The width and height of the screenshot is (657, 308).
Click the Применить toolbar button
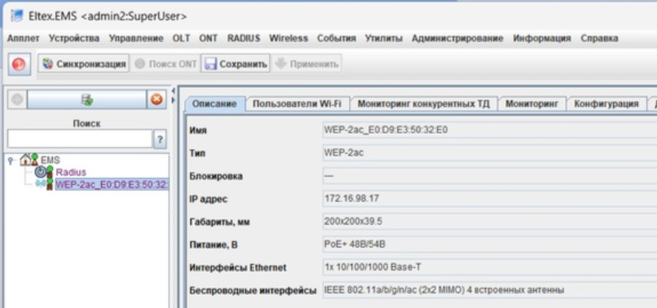(306, 64)
